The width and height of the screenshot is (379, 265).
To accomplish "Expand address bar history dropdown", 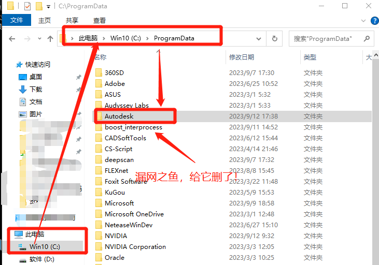I will [260, 38].
